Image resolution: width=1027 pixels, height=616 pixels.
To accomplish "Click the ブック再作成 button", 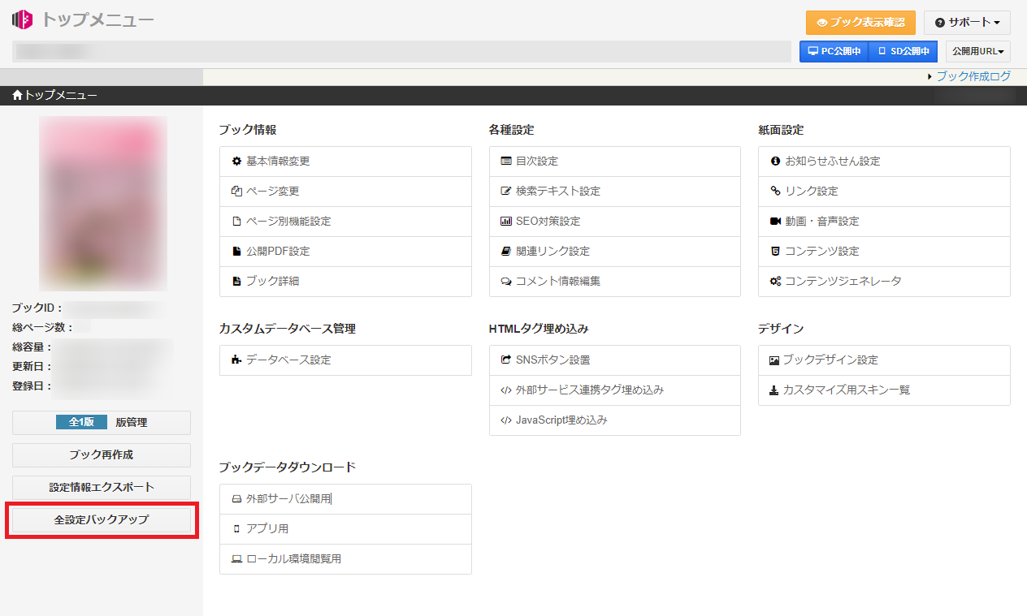I will click(x=101, y=455).
